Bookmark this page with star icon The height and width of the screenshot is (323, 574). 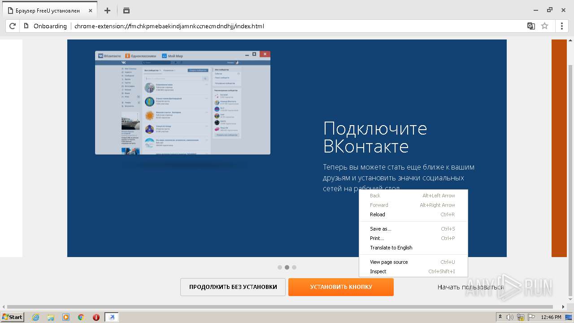544,26
